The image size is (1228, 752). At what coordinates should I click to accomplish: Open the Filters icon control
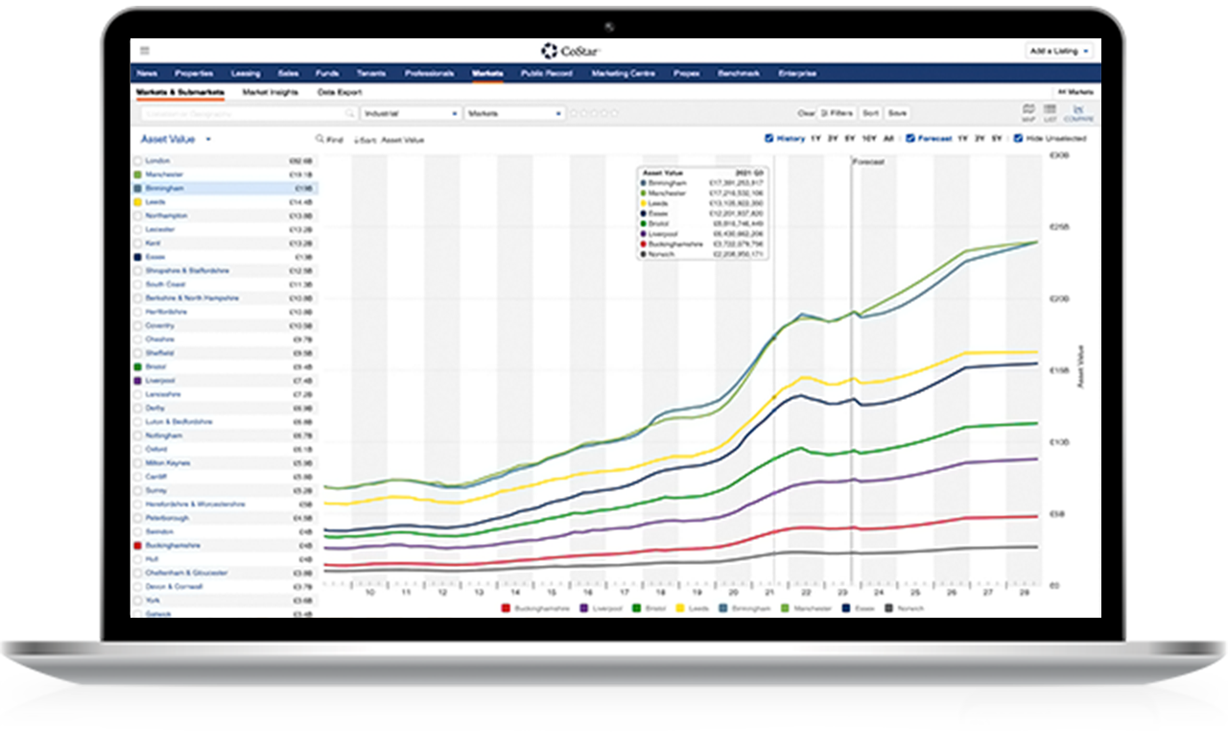pyautogui.click(x=835, y=112)
